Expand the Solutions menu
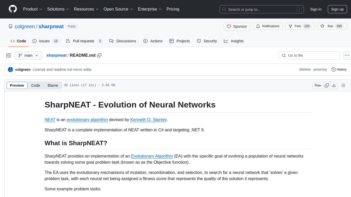Viewport: 351px width, 197px height. [58, 9]
